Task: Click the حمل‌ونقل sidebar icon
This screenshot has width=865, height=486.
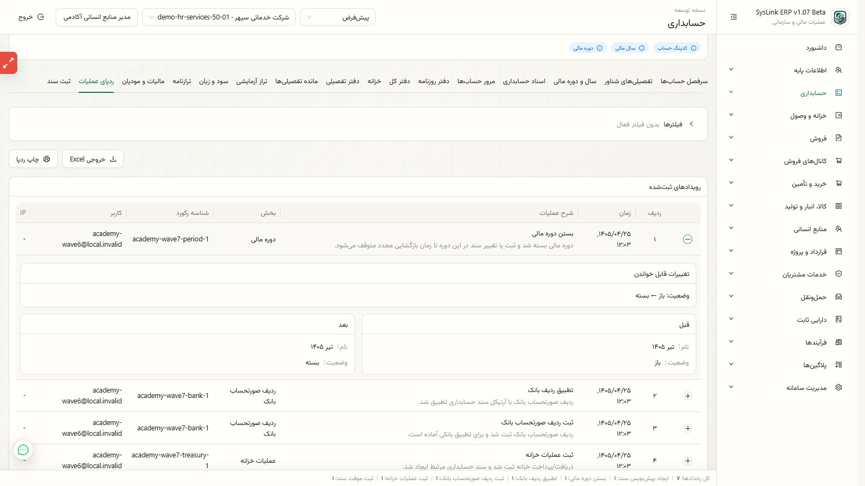Action: 839,297
